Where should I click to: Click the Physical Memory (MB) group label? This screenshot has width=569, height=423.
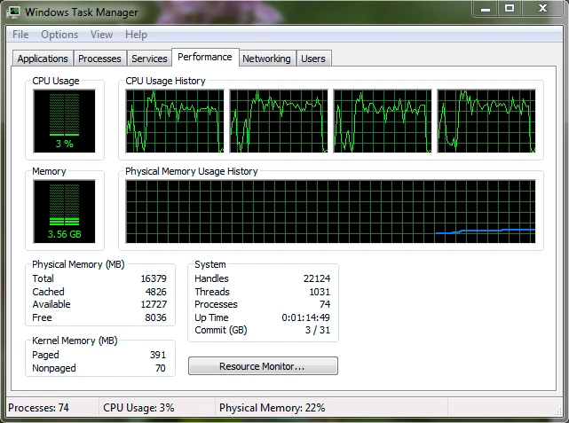[x=78, y=264]
